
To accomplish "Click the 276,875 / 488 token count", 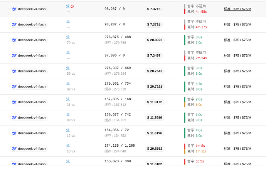I will [118, 37].
